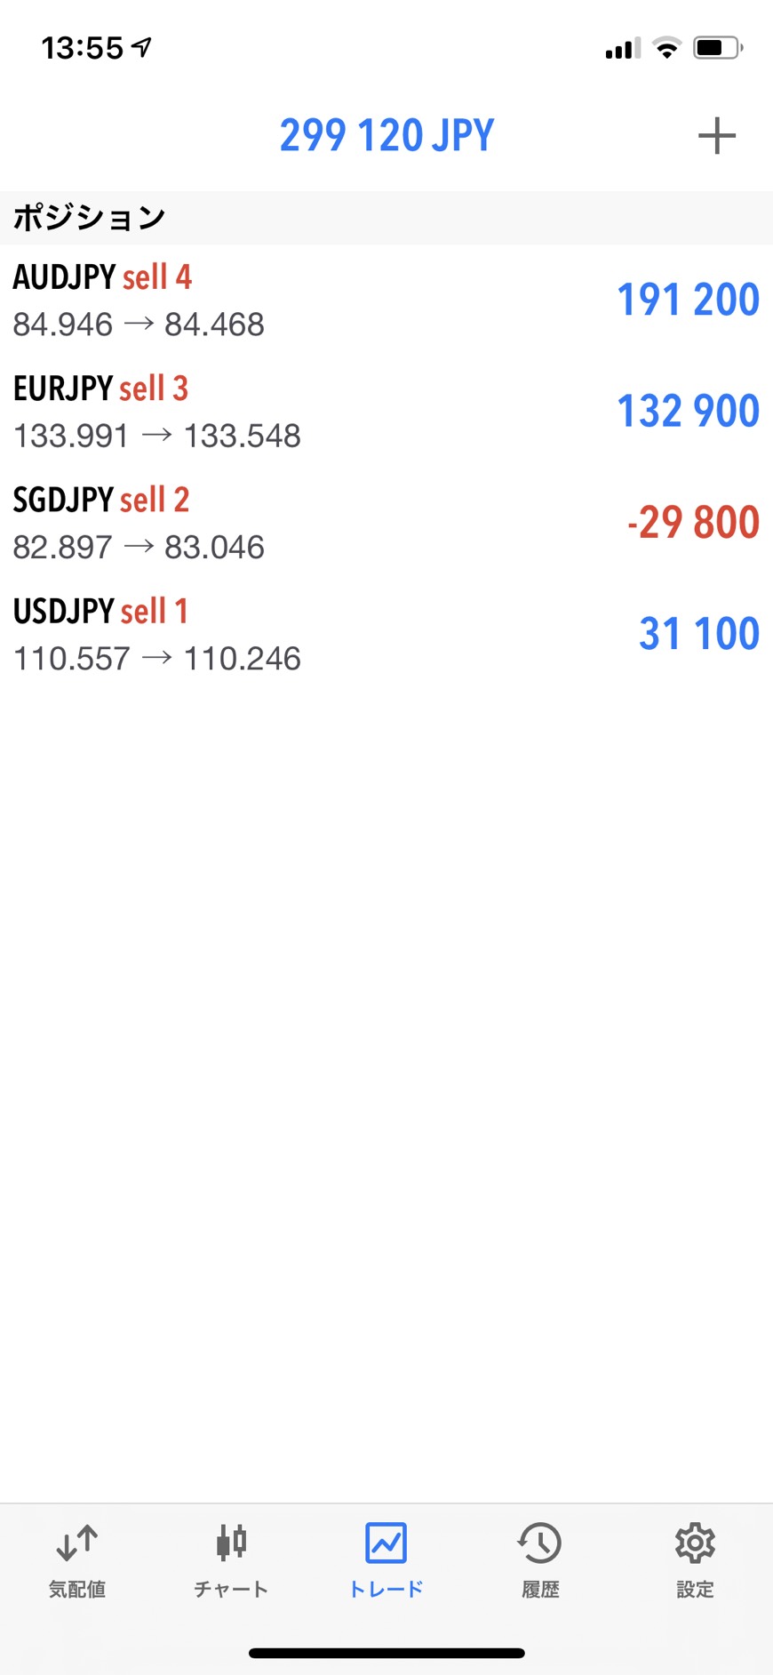Viewport: 773px width, 1675px height.
Task: Tap the 299 120 JPY total profit
Action: (386, 136)
